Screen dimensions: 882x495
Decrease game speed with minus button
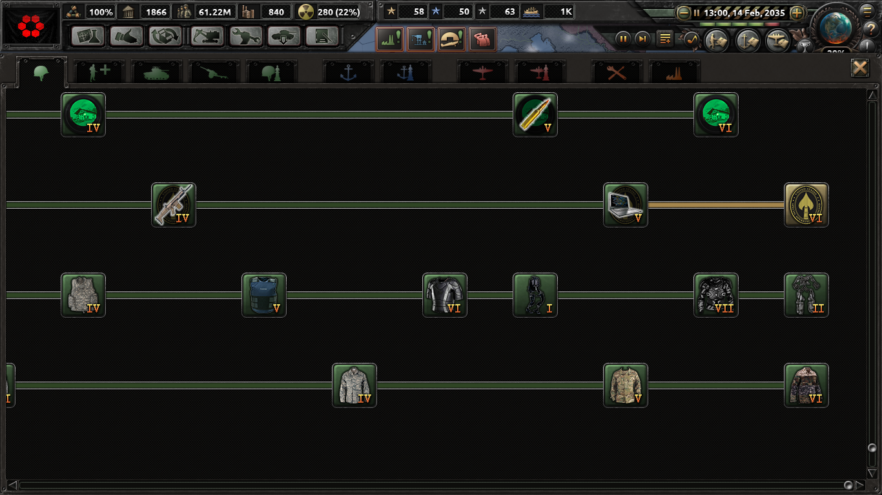click(683, 13)
